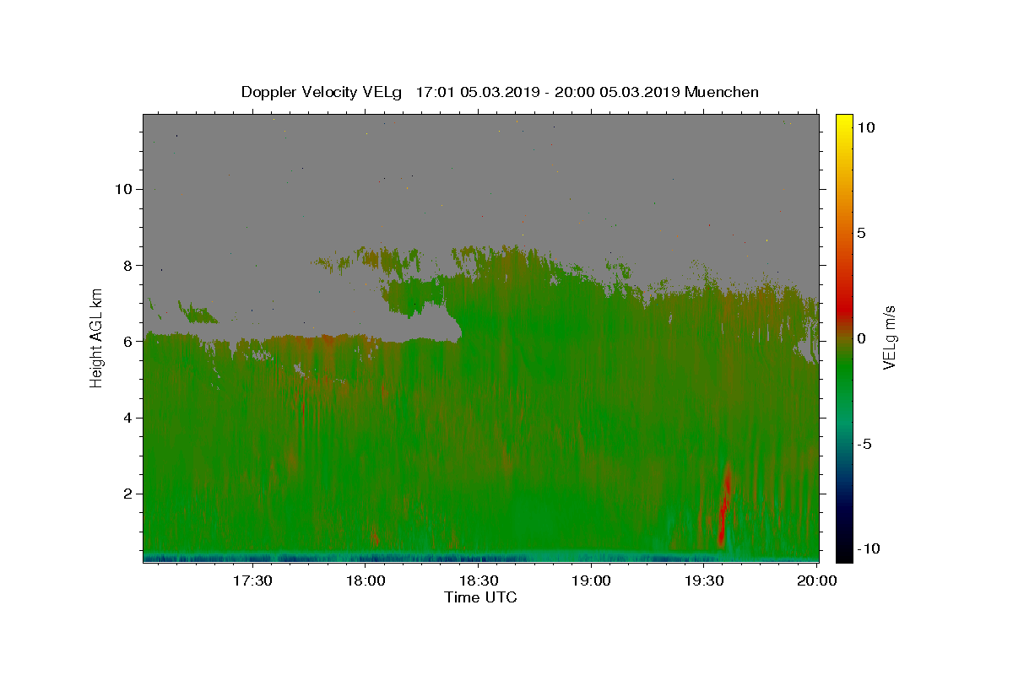Screen dimensions: 1013x675
Task: Click the small red spot near 18:00 at low height
Action: point(375,537)
